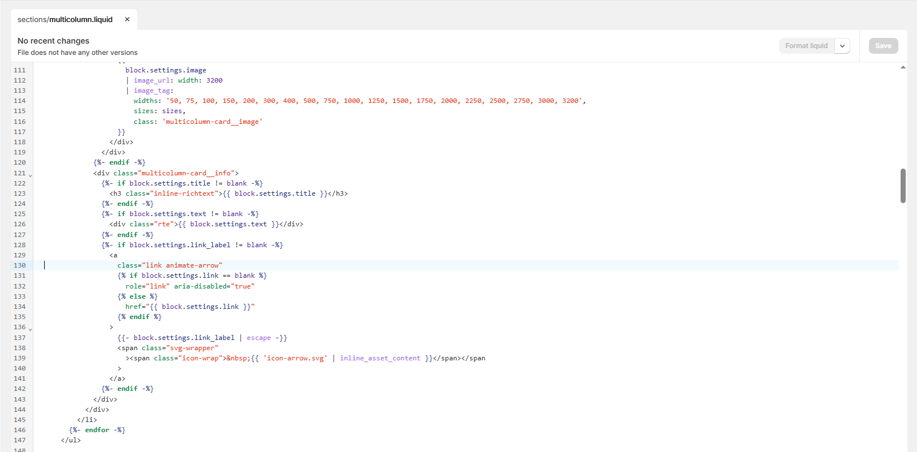Image resolution: width=917 pixels, height=452 pixels.
Task: Open the dropdown arrow beside Format liquid
Action: click(842, 46)
